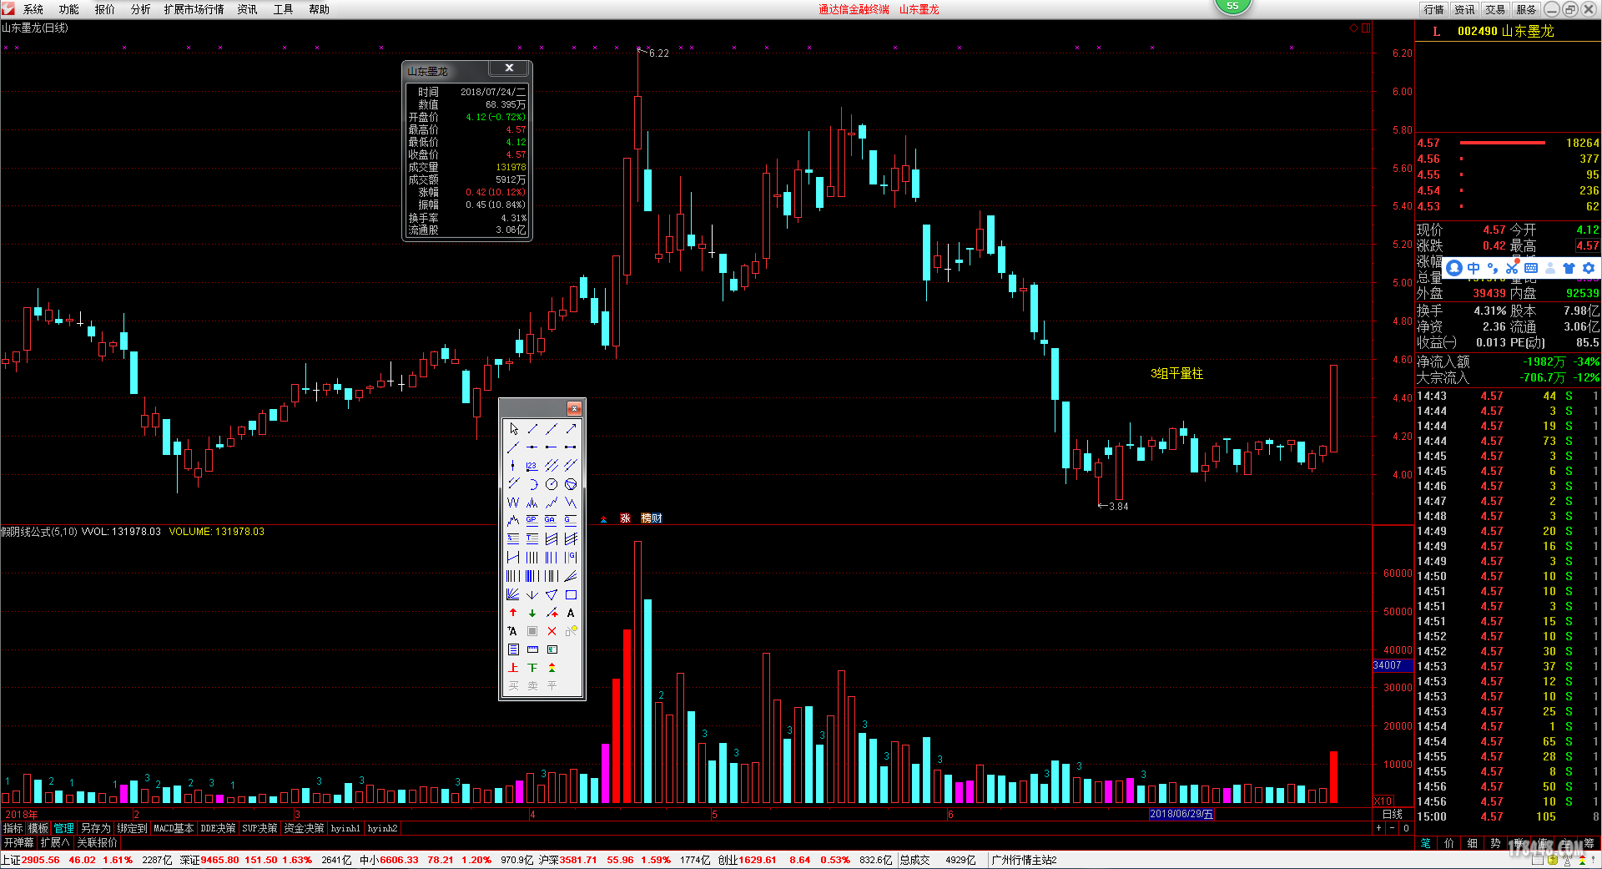1602x869 pixels.
Task: Click the red '上' marker icon
Action: pyautogui.click(x=513, y=668)
